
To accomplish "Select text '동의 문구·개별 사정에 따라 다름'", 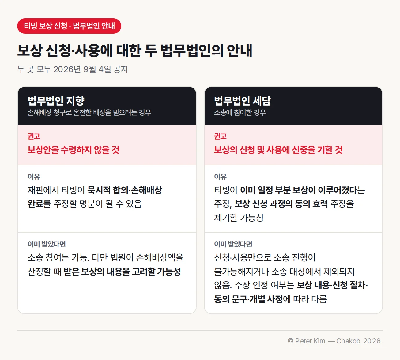I will pyautogui.click(x=270, y=299).
